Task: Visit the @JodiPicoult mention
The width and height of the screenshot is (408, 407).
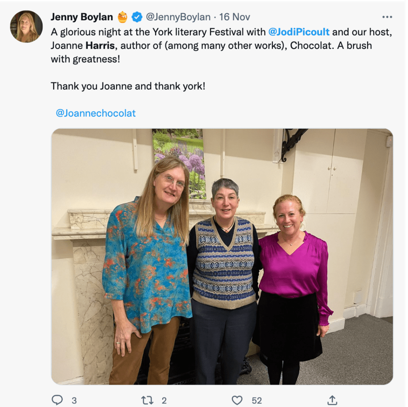Action: (x=299, y=32)
